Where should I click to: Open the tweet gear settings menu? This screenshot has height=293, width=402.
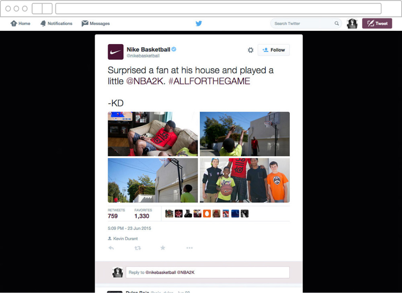pos(250,50)
